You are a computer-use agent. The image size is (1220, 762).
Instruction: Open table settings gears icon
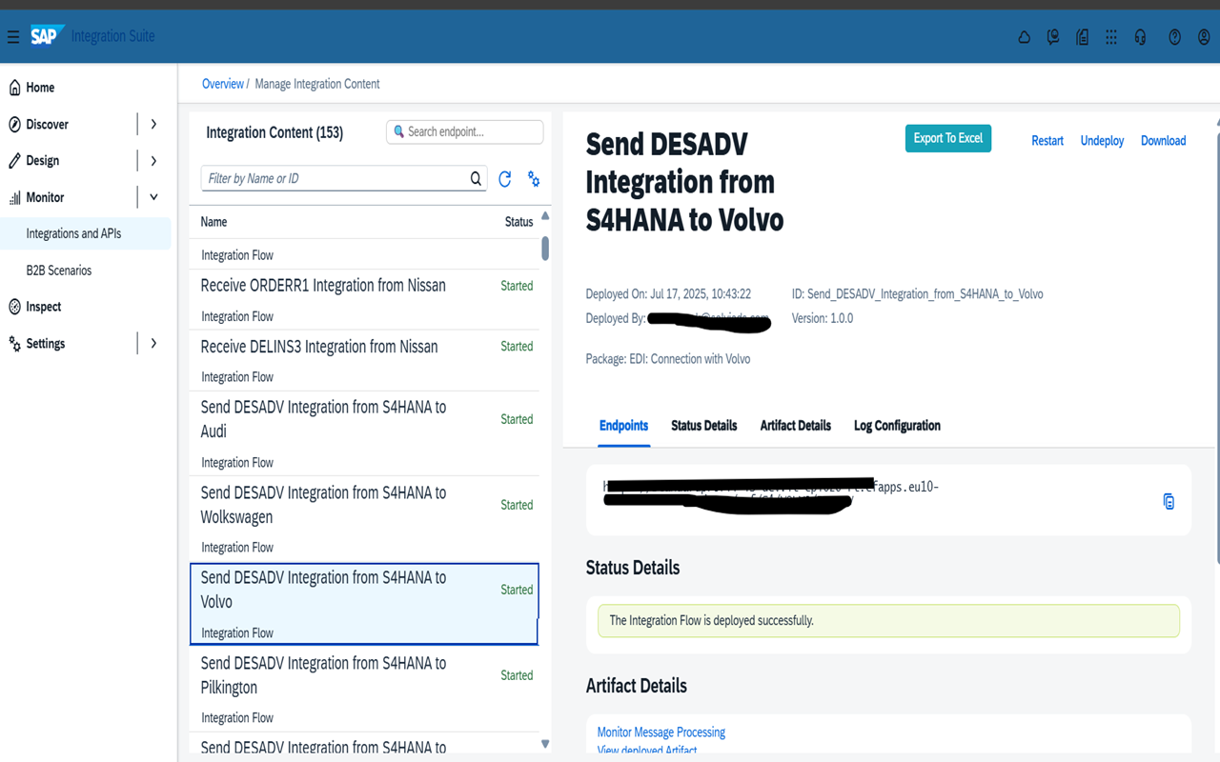[x=534, y=179]
